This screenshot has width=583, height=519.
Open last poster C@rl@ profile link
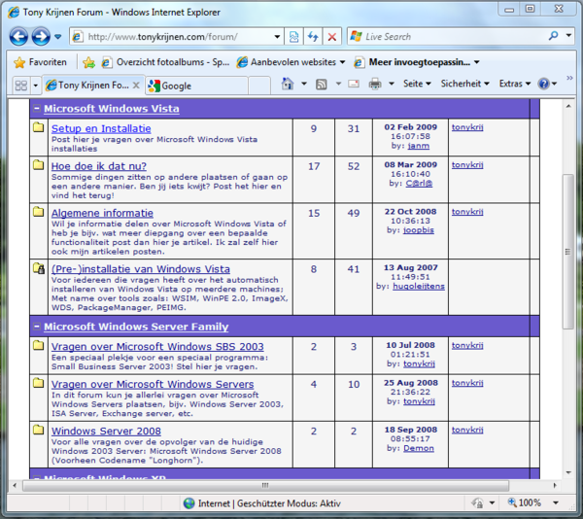419,184
